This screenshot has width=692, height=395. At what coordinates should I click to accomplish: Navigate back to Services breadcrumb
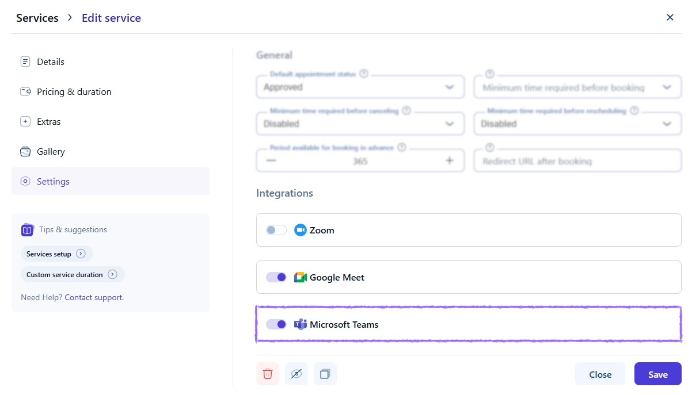click(37, 17)
